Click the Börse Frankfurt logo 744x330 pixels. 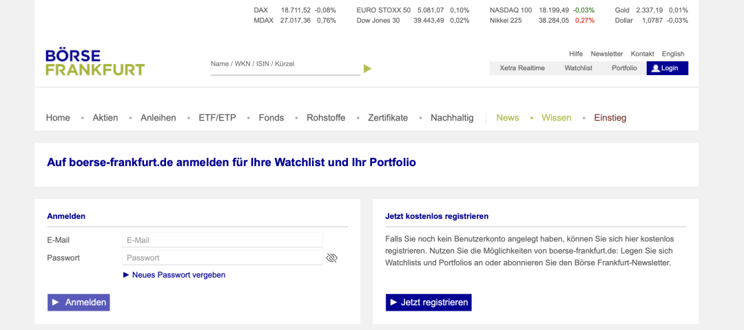pos(95,63)
